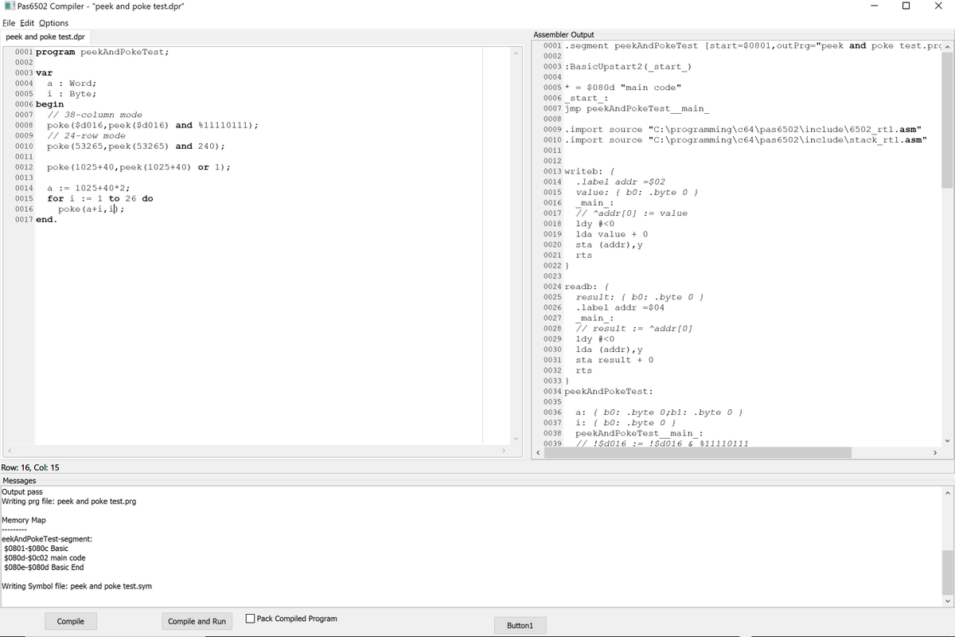955x637 pixels.
Task: Click Button1
Action: [520, 626]
